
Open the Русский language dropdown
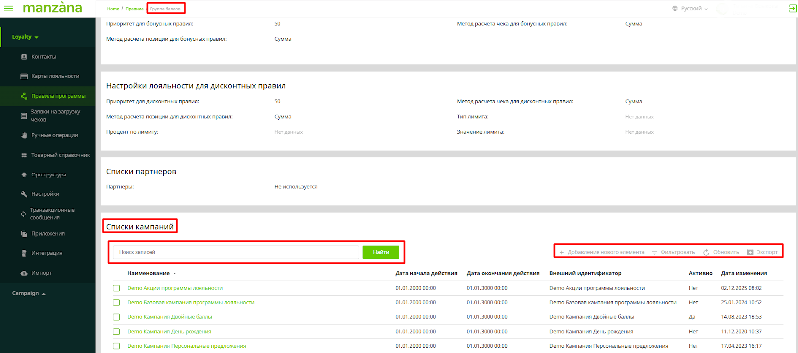coord(690,9)
